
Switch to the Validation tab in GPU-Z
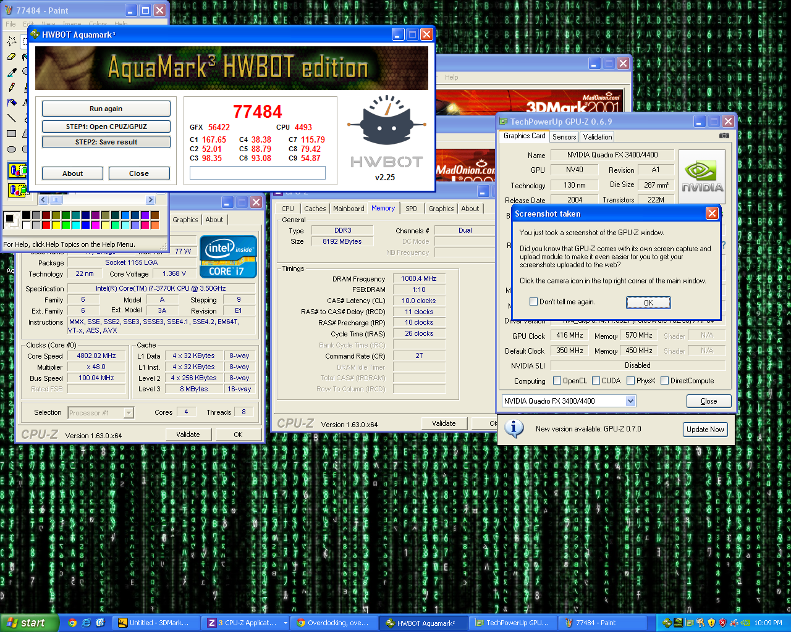[x=597, y=137]
